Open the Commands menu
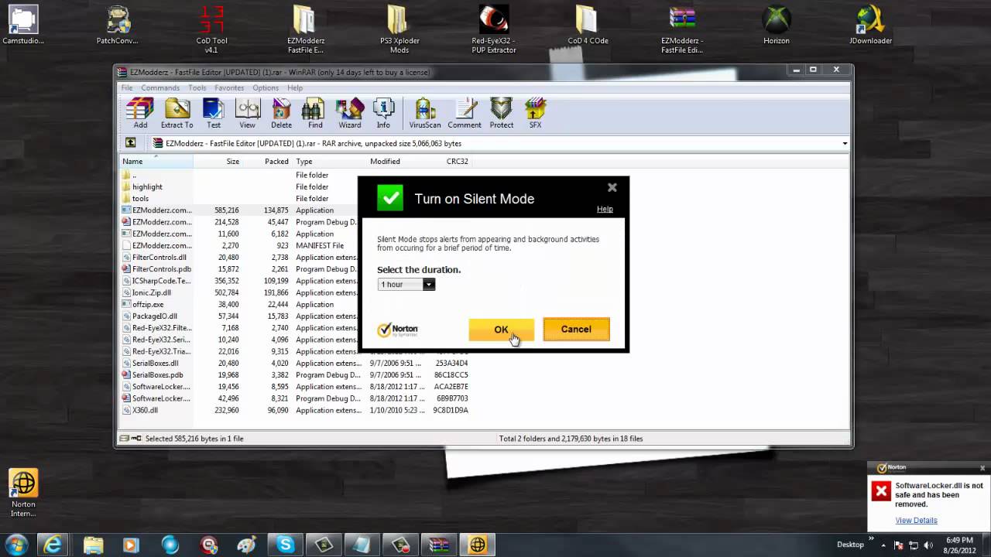The image size is (991, 557). pos(160,87)
